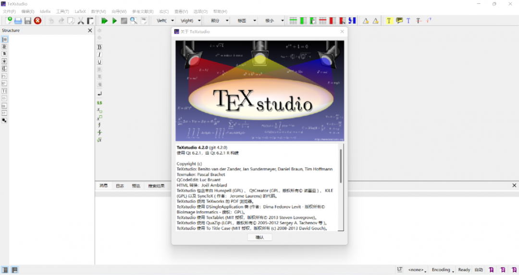The height and width of the screenshot is (275, 519).
Task: Click the copy icon in the toolbar
Action: click(x=71, y=21)
